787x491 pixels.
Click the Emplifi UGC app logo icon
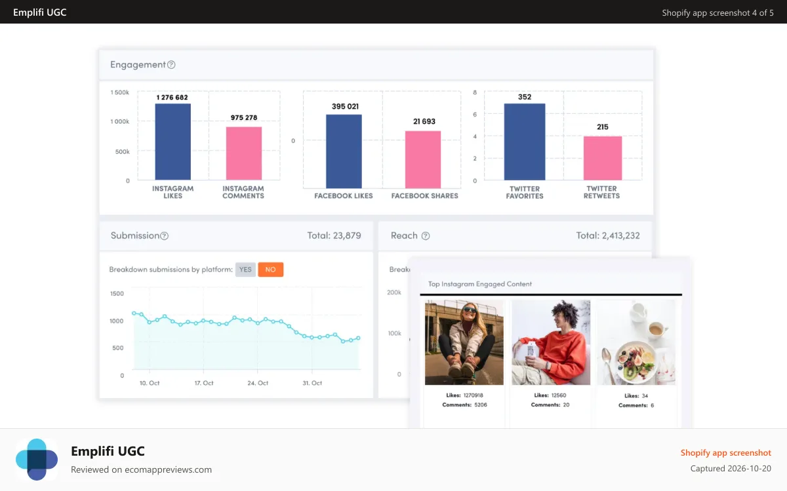37,460
